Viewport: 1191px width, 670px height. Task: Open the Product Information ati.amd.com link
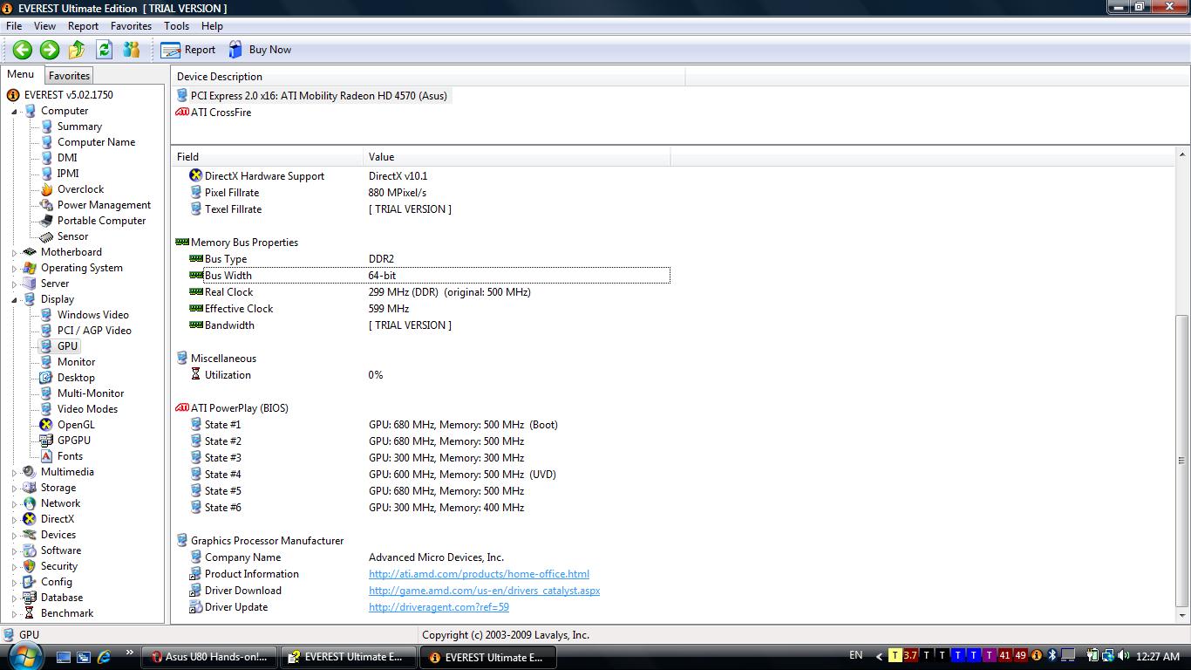click(479, 574)
